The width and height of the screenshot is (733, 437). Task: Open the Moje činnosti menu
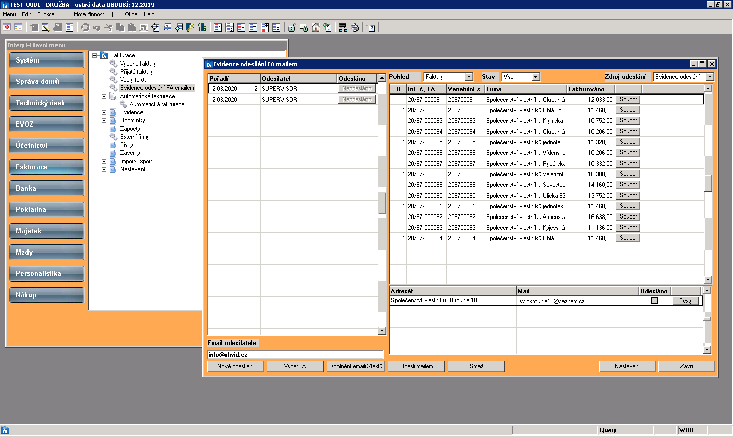tap(90, 14)
